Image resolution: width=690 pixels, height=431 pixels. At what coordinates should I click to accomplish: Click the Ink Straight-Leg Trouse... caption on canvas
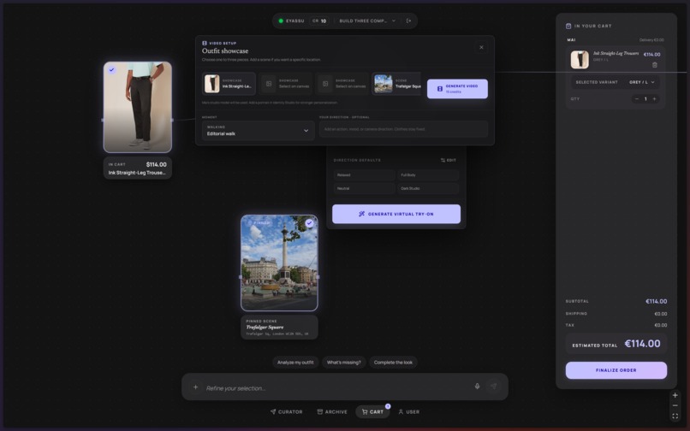tap(137, 173)
